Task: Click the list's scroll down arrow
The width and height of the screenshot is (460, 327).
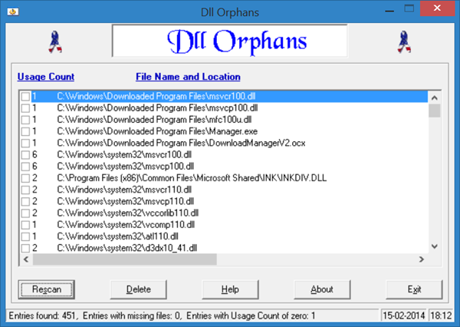Action: (x=435, y=246)
